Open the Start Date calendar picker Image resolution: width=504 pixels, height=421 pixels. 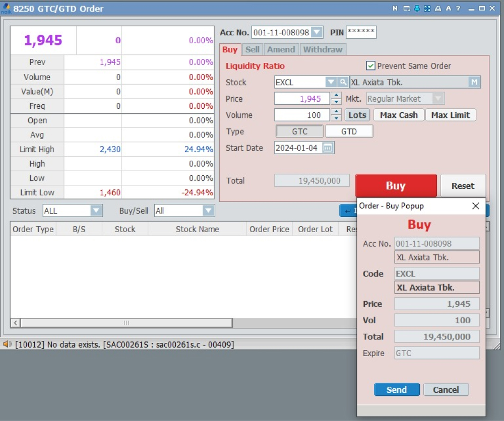coord(328,148)
